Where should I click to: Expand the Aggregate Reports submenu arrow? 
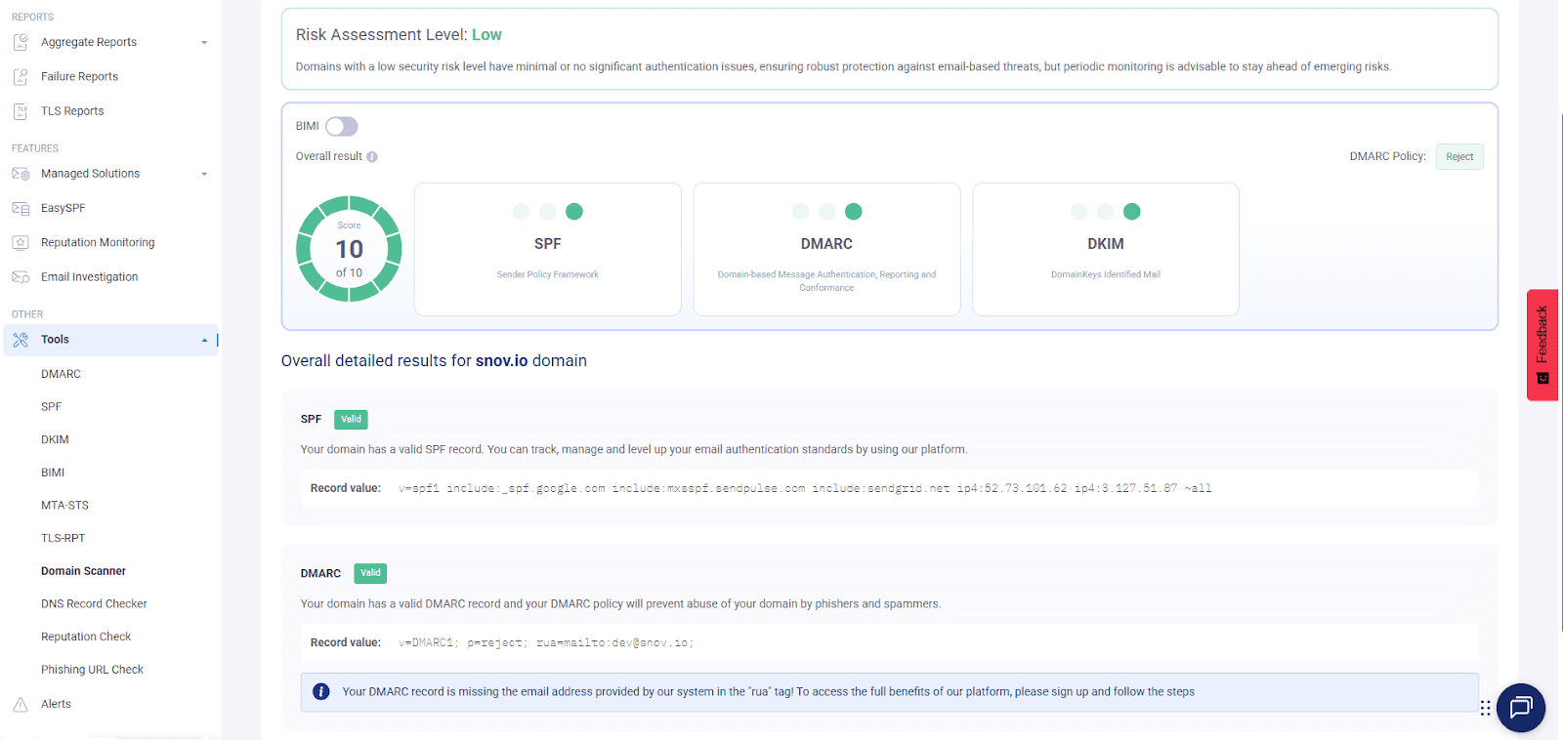[x=204, y=43]
